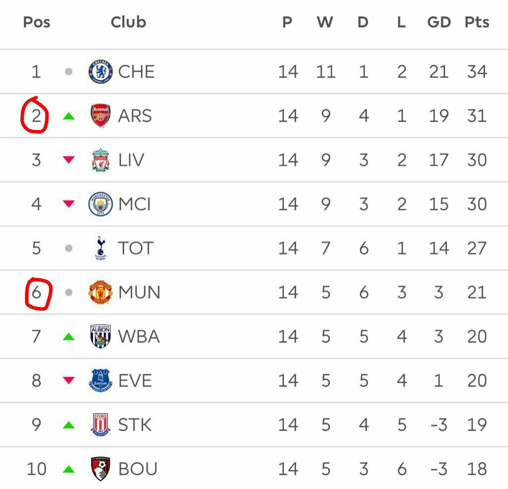The width and height of the screenshot is (508, 489).
Task: Click Arsenal's green up-arrow indicator
Action: 68,116
